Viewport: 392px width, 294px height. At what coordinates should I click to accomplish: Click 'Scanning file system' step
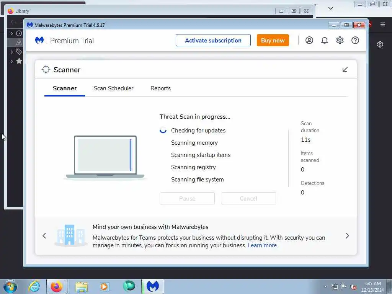click(198, 180)
